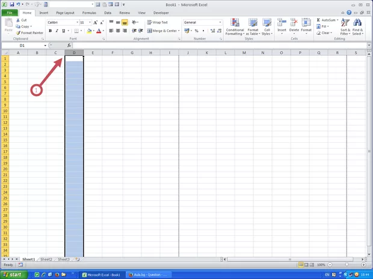373x279 pixels.
Task: Switch to Sheet3 tab
Action: pos(64,259)
